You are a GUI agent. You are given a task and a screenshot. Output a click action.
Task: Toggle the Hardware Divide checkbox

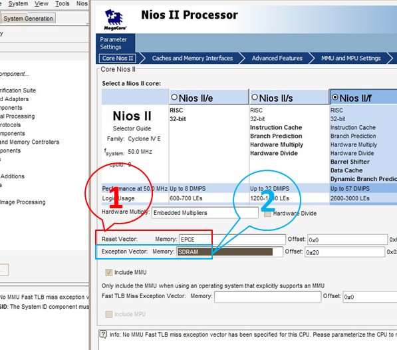pos(267,214)
